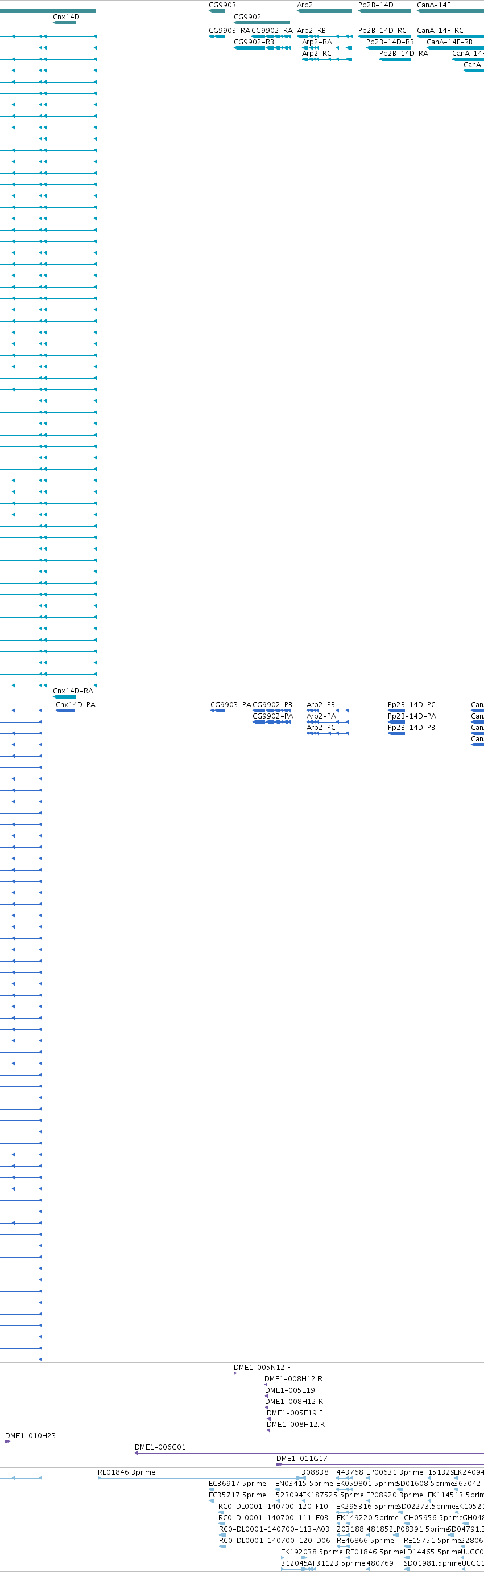Screen dimensions: 484x1572
Task: Click the GH05956.5prime EST label
Action: pos(433,1518)
